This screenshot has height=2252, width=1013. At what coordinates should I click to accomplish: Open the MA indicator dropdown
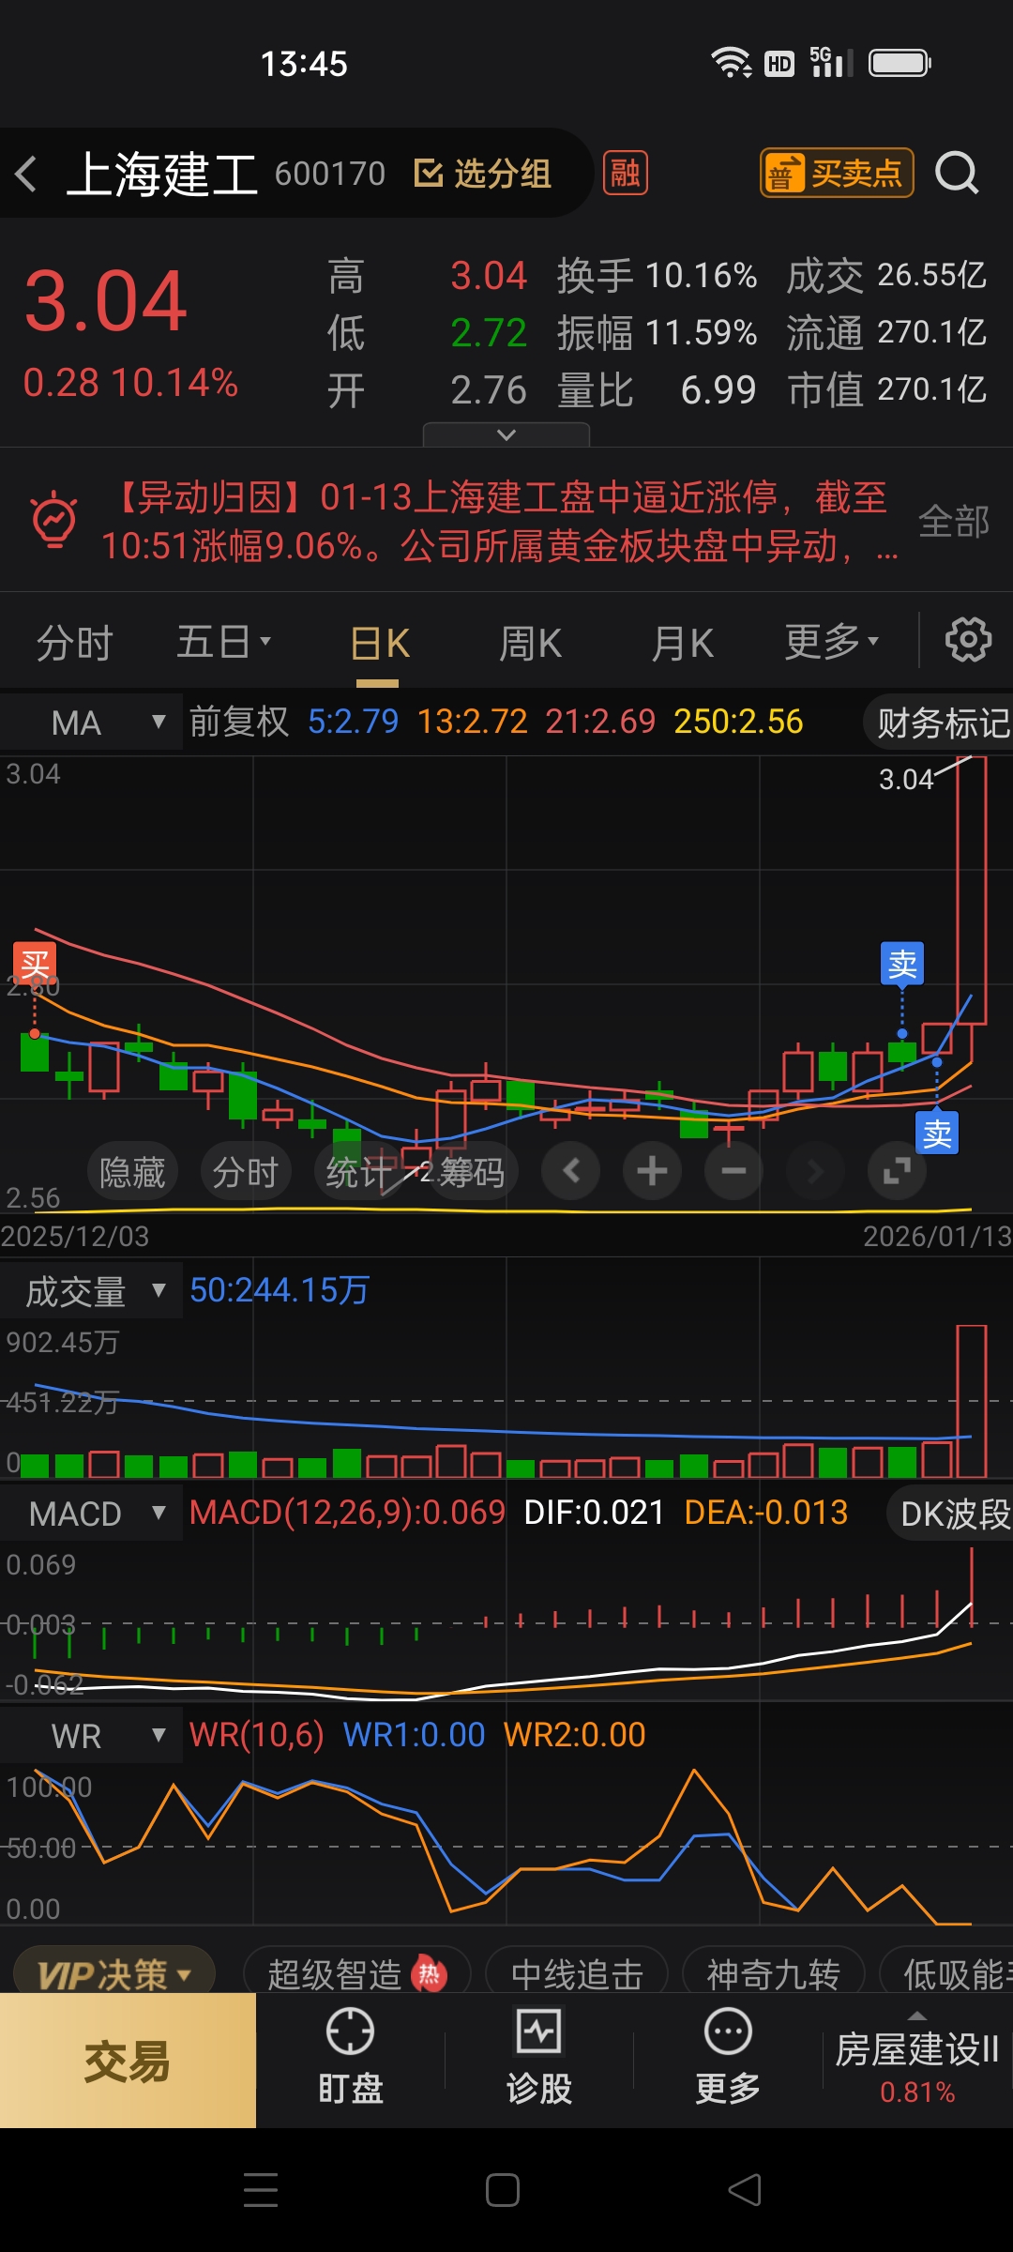91,723
